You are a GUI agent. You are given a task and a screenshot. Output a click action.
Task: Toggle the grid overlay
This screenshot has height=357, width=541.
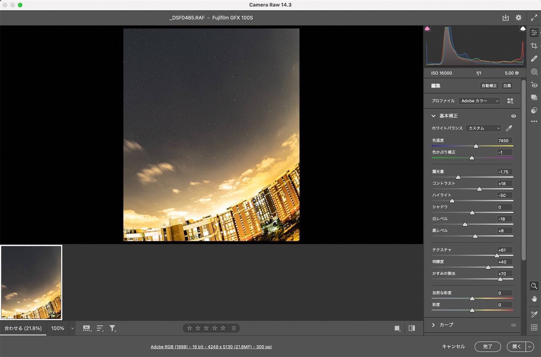(x=534, y=327)
